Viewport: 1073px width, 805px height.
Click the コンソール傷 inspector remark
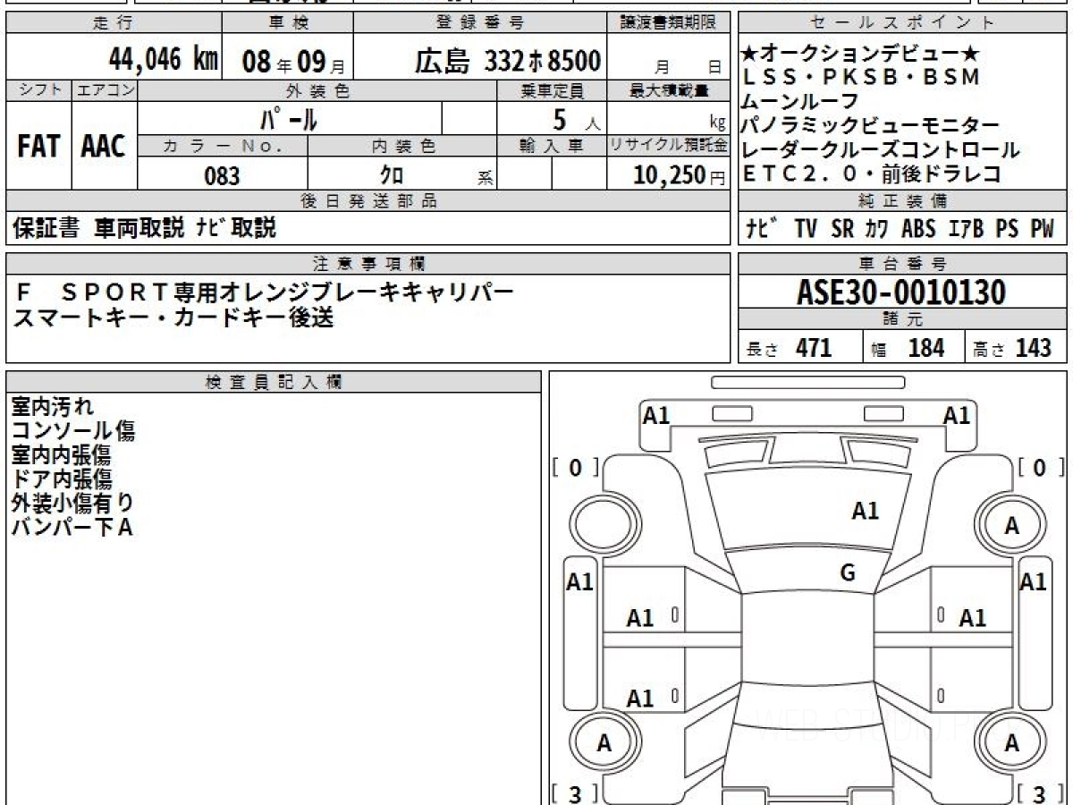coord(72,431)
